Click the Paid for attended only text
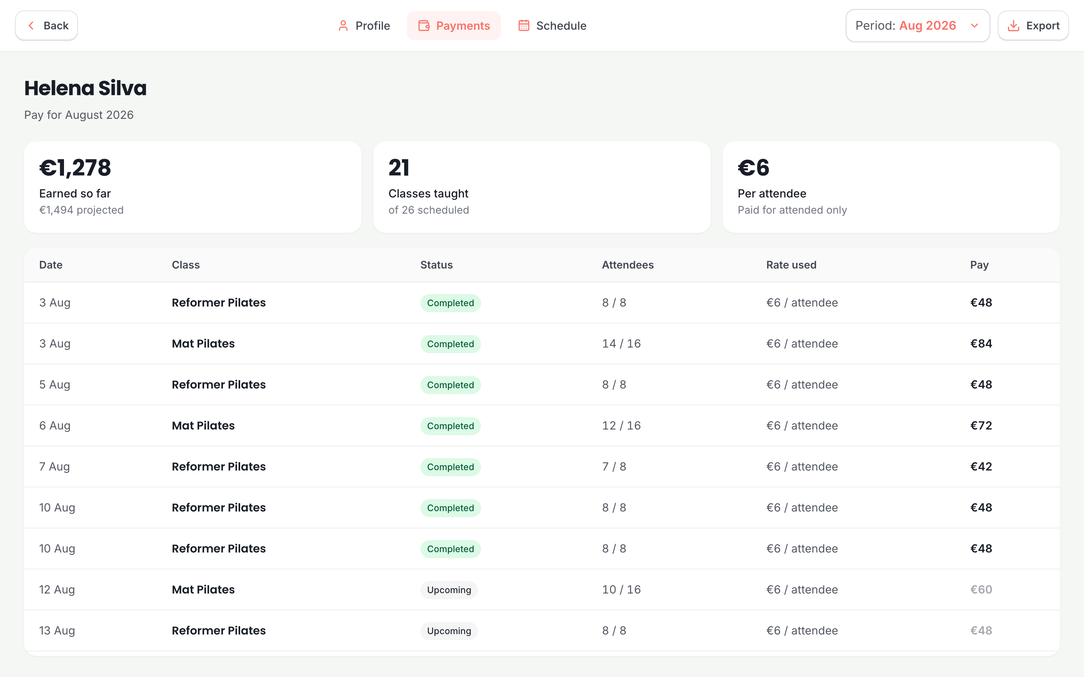The width and height of the screenshot is (1084, 677). click(792, 210)
